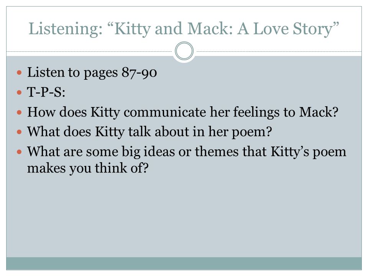The height and width of the screenshot is (276, 368).
Task: Select the "What are some big ideas or themes" line
Action: (187, 152)
